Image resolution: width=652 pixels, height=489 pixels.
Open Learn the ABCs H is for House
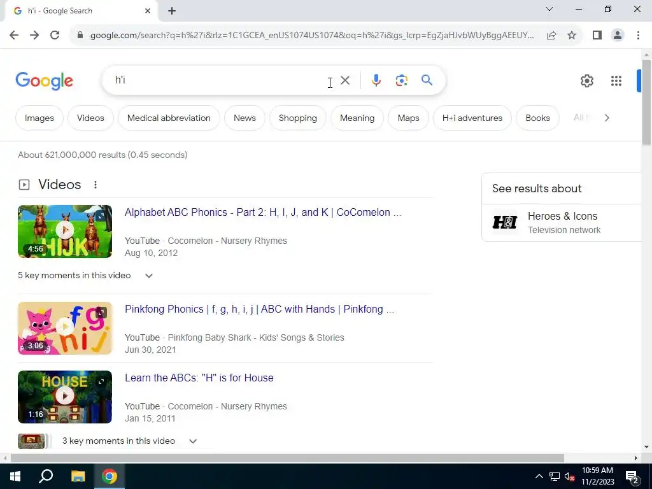point(199,378)
